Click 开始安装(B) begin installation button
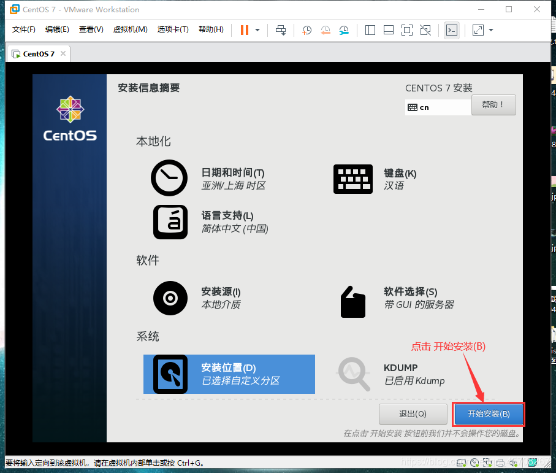This screenshot has width=556, height=473. [x=489, y=413]
